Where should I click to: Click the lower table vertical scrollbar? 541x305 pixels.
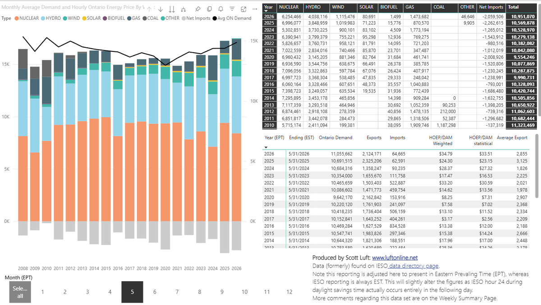[x=537, y=165]
